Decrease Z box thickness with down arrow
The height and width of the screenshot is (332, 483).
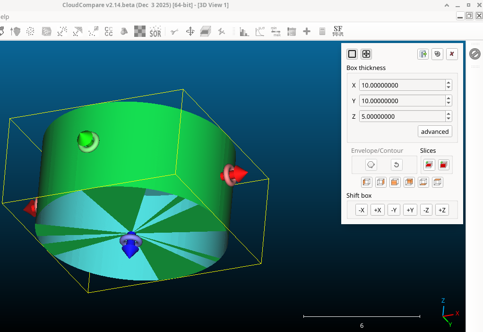point(448,119)
